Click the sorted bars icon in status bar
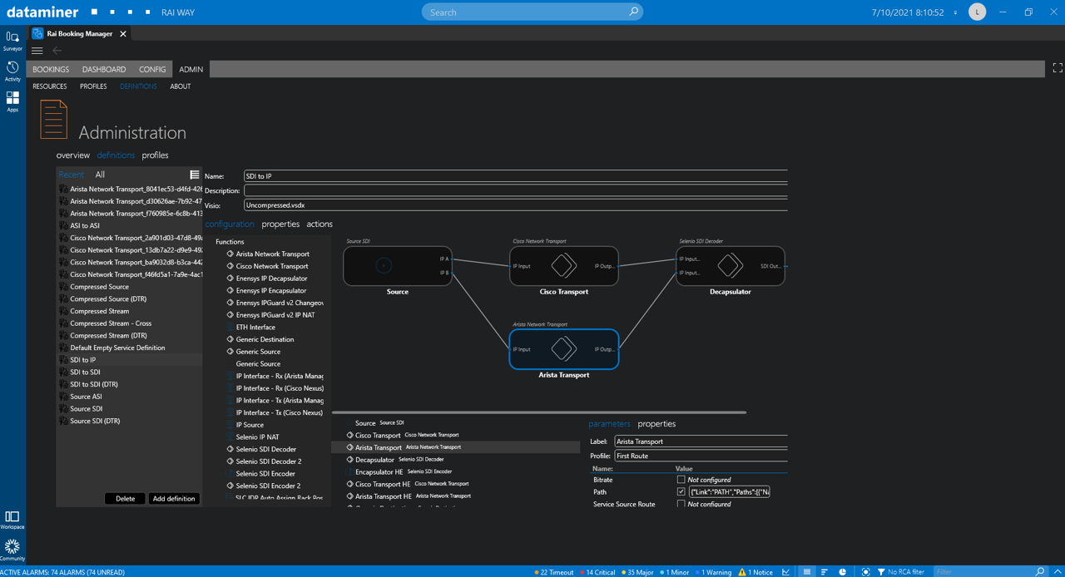The image size is (1065, 577). (x=825, y=572)
